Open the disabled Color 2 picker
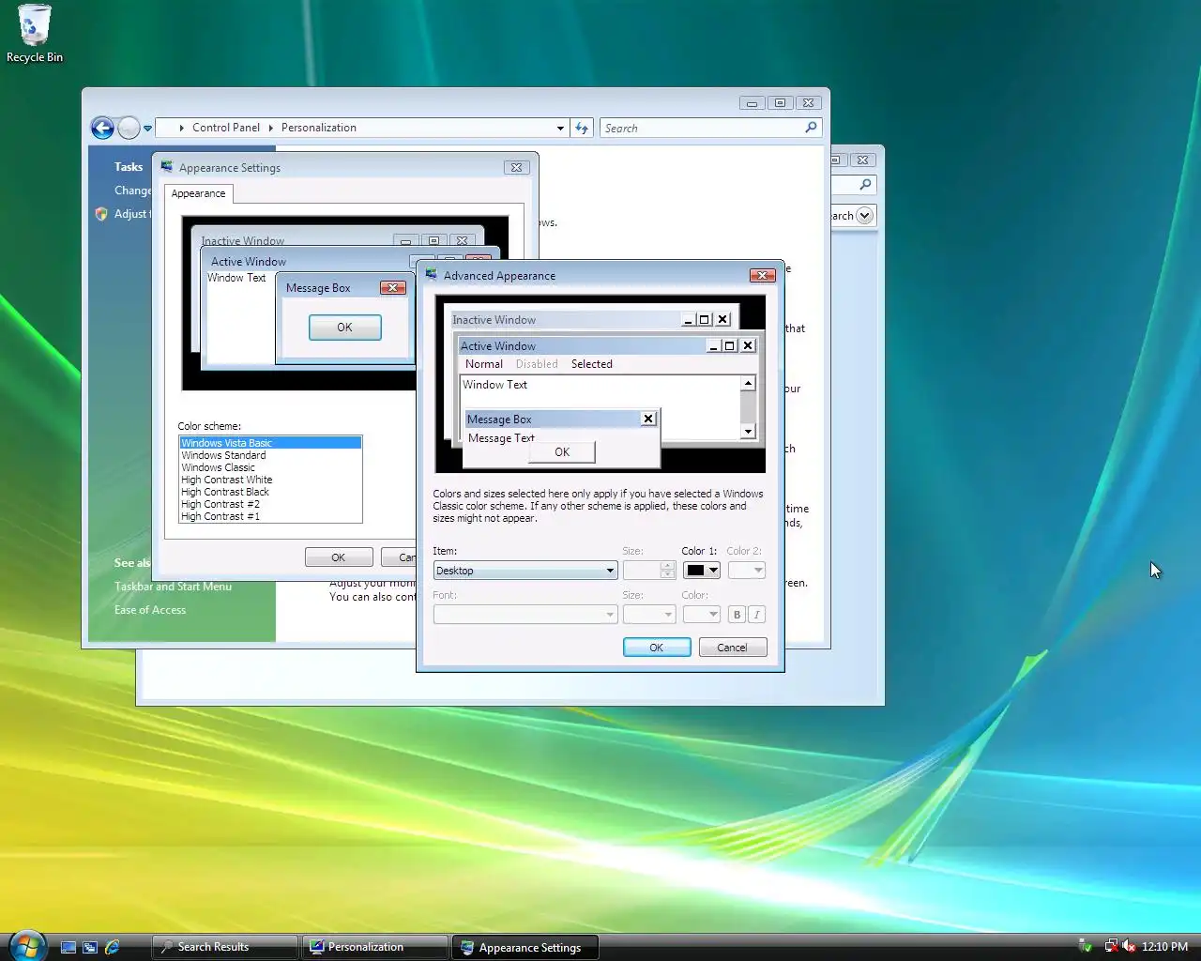1201x961 pixels. [x=746, y=571]
